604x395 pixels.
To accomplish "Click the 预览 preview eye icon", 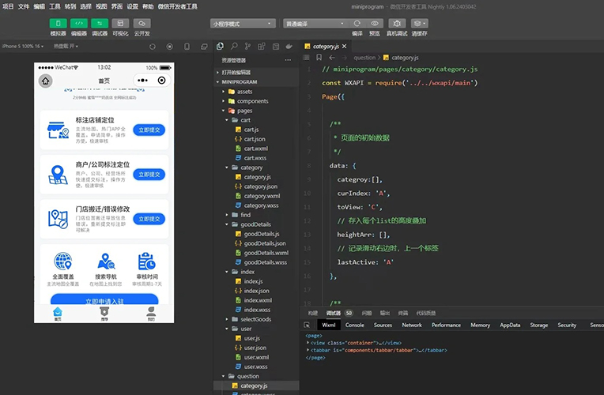I will (x=375, y=23).
